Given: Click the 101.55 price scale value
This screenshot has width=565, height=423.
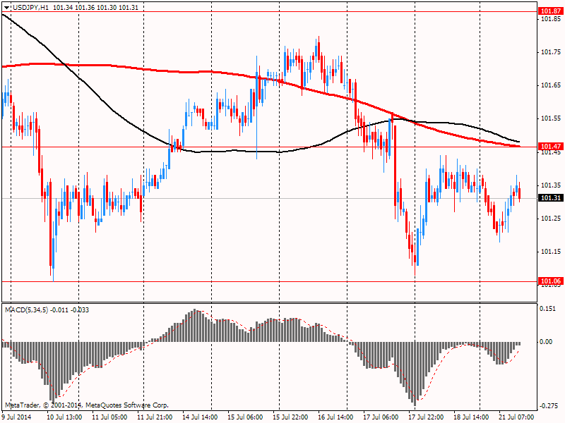Looking at the screenshot, I should (x=551, y=118).
